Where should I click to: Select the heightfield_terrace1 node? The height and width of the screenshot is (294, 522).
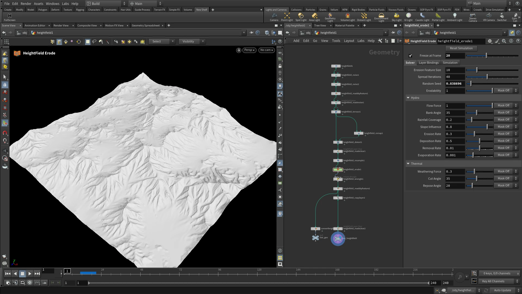pyautogui.click(x=336, y=112)
